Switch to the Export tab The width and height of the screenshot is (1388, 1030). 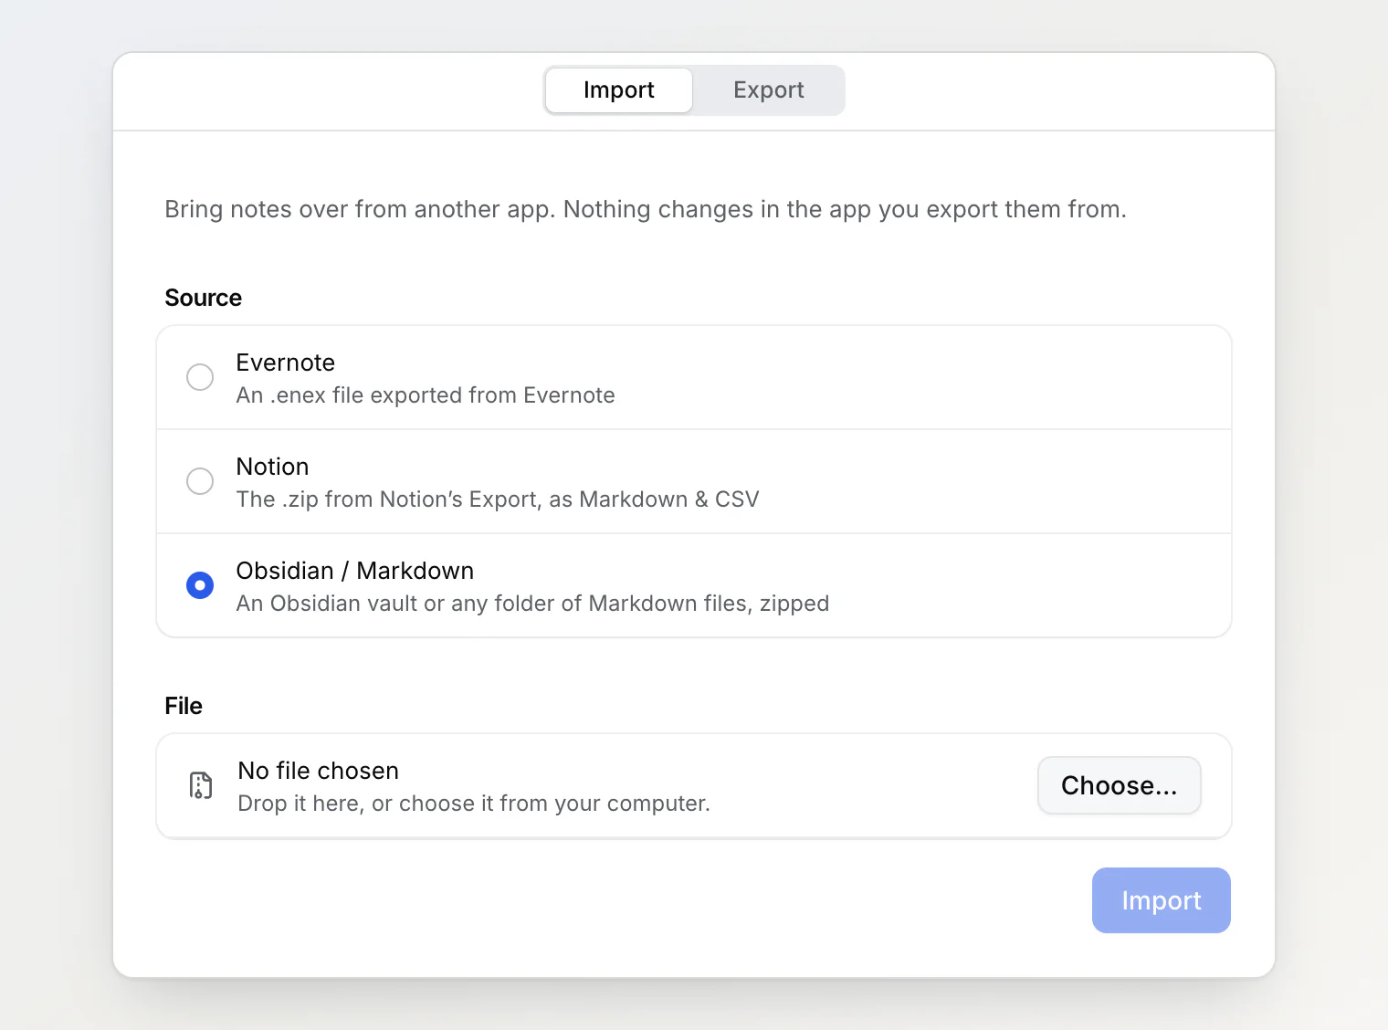(768, 90)
